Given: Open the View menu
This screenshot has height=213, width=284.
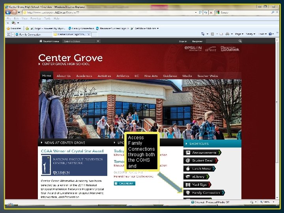Looking at the screenshot, I should [24, 18].
